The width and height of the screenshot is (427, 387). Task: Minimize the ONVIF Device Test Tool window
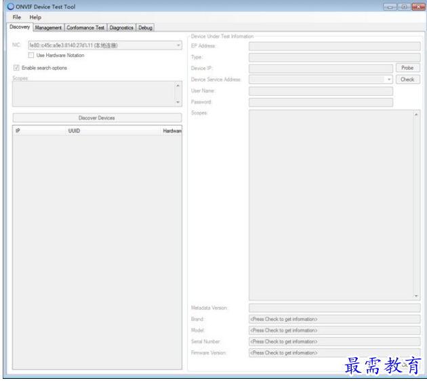click(390, 7)
